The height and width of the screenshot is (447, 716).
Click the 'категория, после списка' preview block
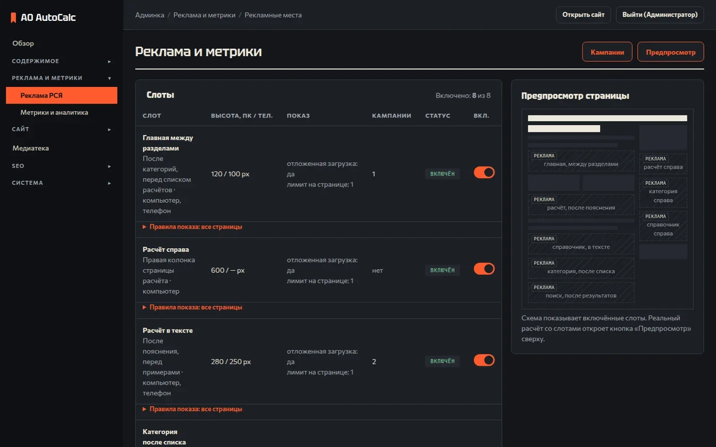[x=581, y=268]
